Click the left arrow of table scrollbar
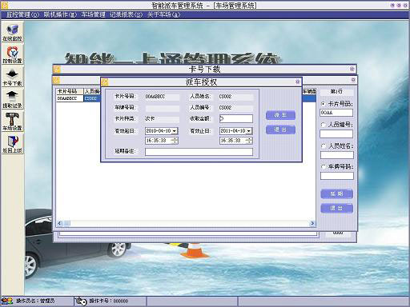The height and width of the screenshot is (307, 410). pyautogui.click(x=60, y=223)
